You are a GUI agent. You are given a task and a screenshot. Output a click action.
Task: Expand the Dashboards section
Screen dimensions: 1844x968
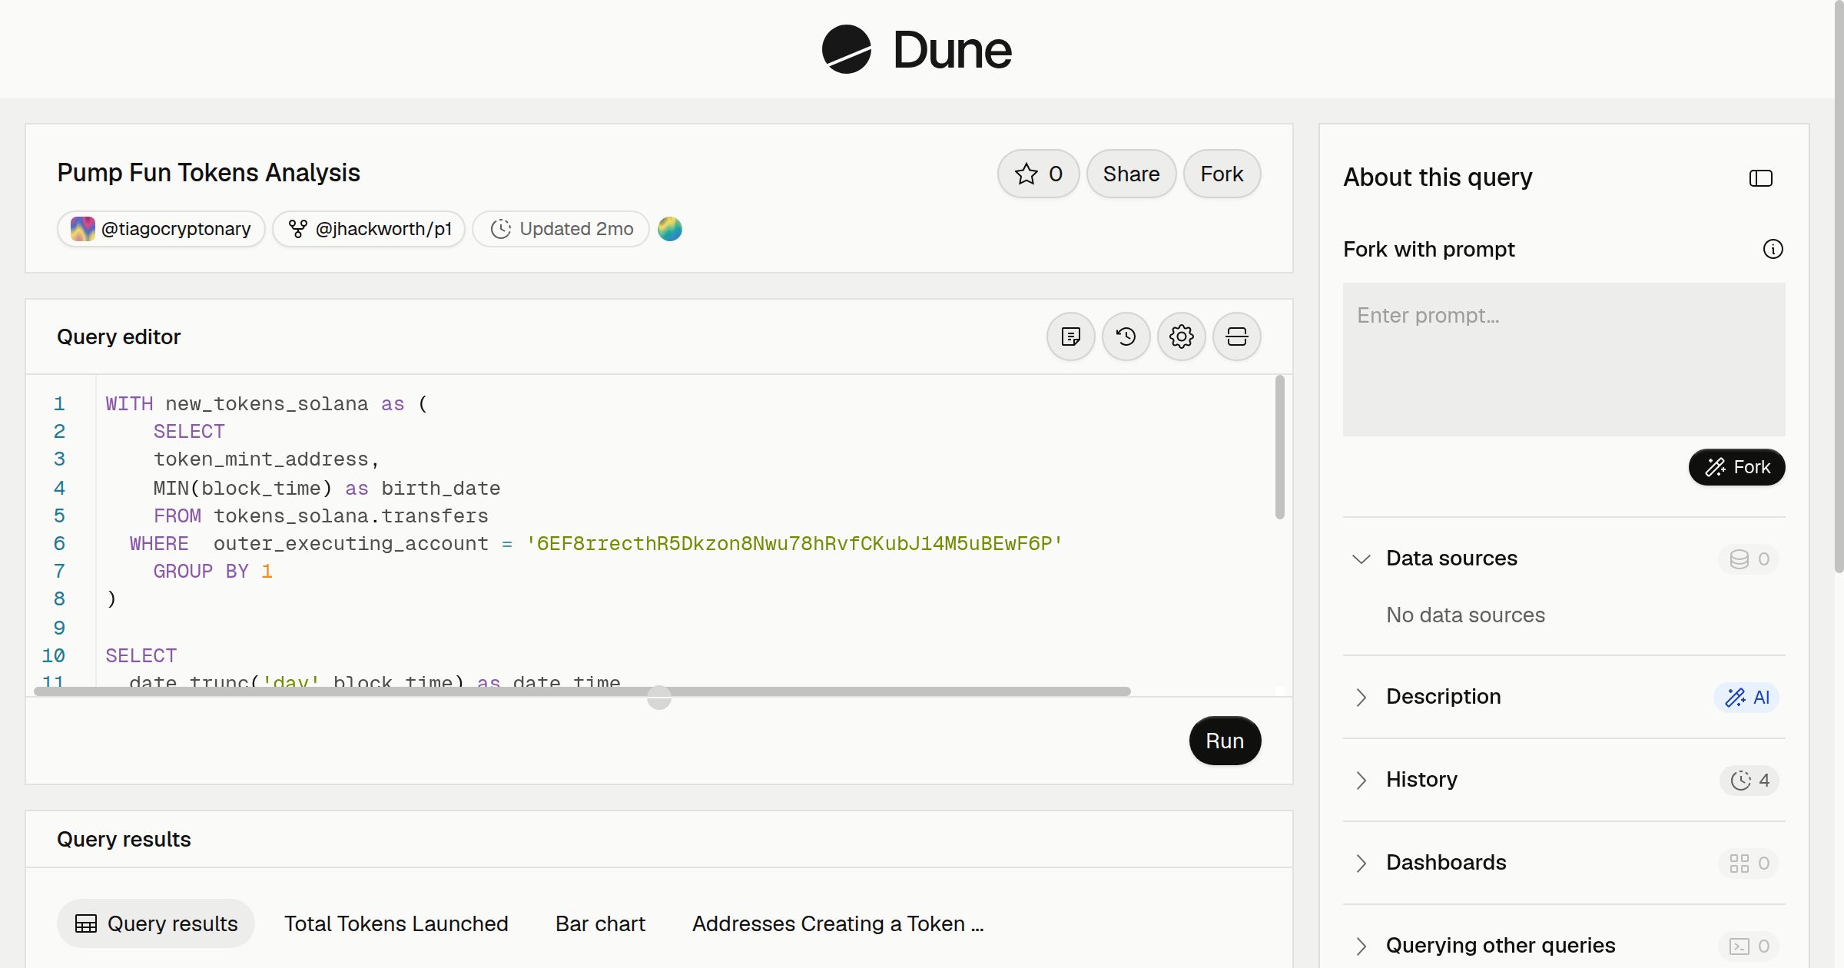[x=1361, y=863]
